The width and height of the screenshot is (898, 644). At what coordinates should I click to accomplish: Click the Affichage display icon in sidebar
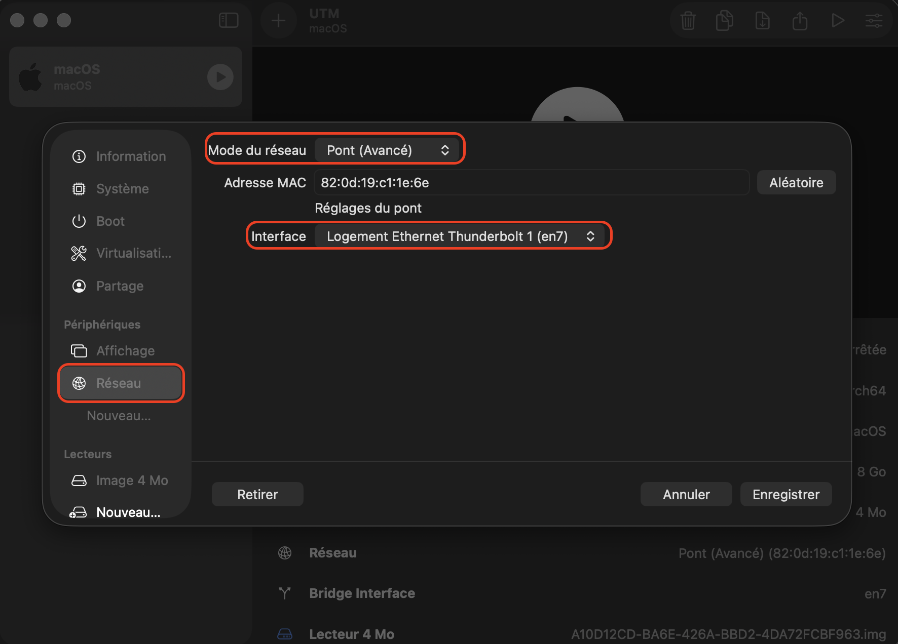click(x=79, y=351)
